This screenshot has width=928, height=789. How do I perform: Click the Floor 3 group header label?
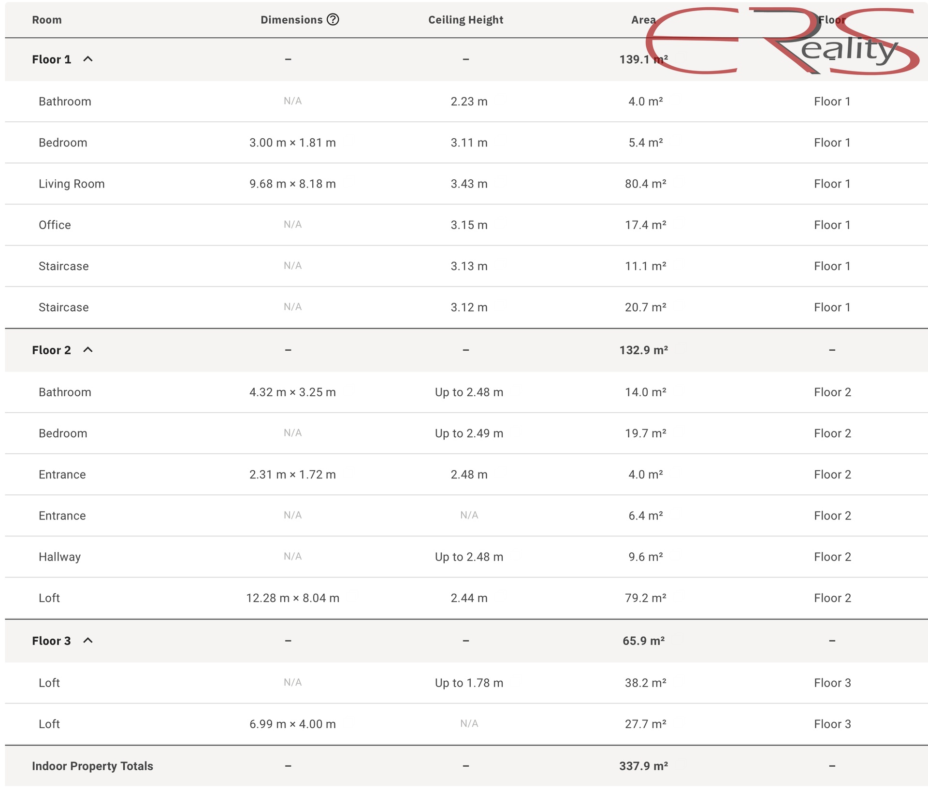point(51,641)
